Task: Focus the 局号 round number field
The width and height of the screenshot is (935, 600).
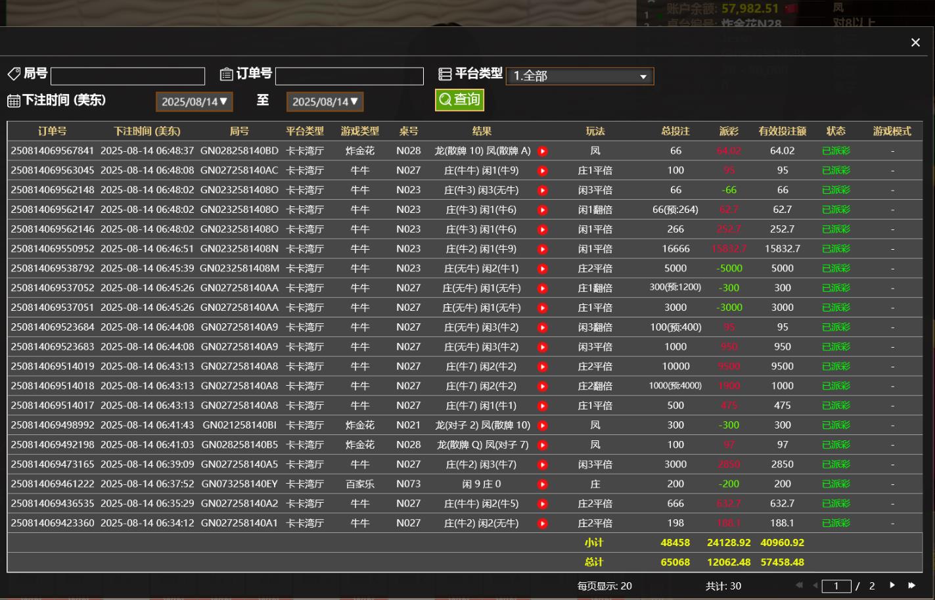Action: [127, 76]
